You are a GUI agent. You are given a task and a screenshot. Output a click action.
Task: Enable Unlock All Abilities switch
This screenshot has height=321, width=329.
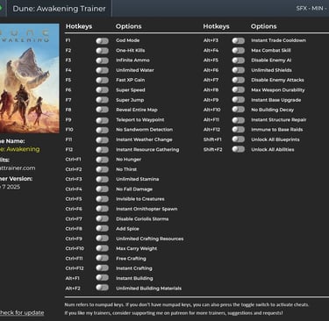[239, 150]
